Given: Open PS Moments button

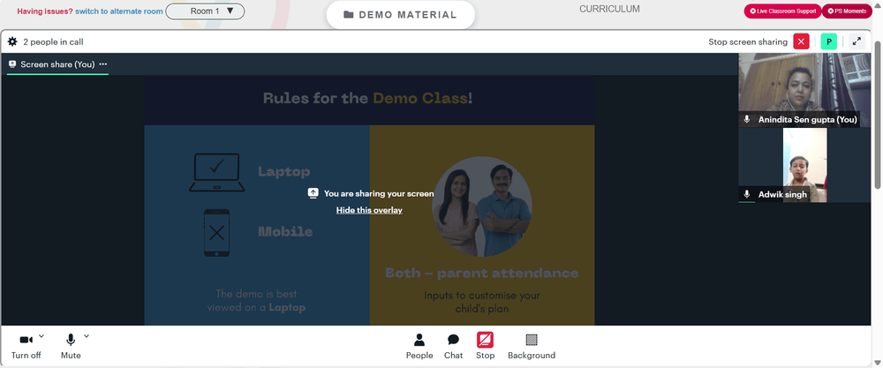Looking at the screenshot, I should coord(847,11).
